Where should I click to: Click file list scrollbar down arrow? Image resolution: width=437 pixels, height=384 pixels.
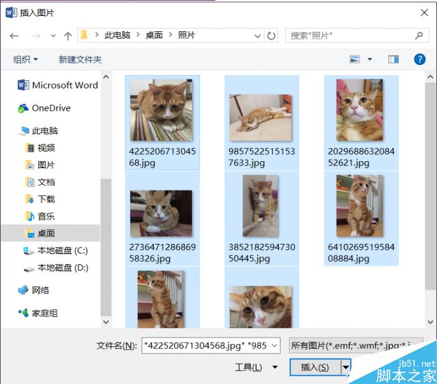431,322
